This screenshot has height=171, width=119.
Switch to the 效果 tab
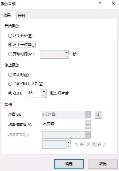click(x=7, y=15)
